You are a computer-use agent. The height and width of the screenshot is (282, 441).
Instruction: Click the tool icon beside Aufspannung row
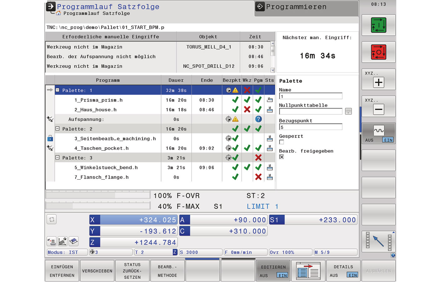[50, 119]
